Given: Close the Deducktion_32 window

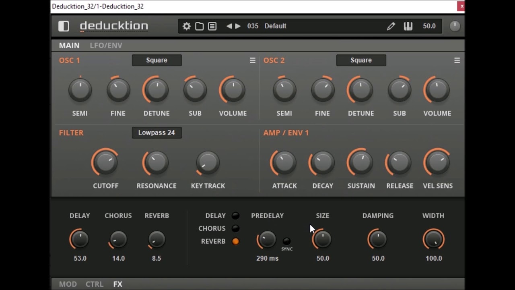Looking at the screenshot, I should pos(461,6).
